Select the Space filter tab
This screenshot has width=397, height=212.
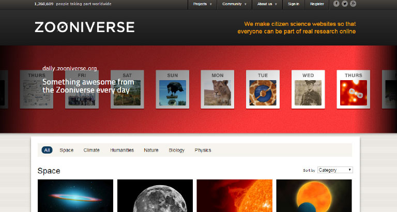pos(67,150)
